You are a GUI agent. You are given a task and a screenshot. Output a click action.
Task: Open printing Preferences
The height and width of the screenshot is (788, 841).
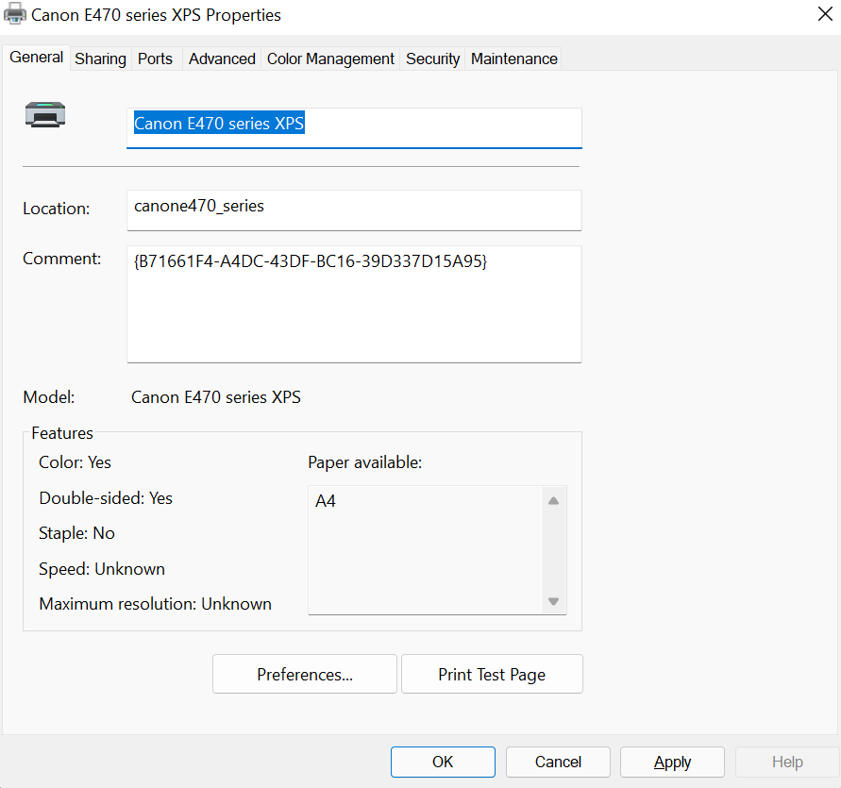(x=305, y=674)
